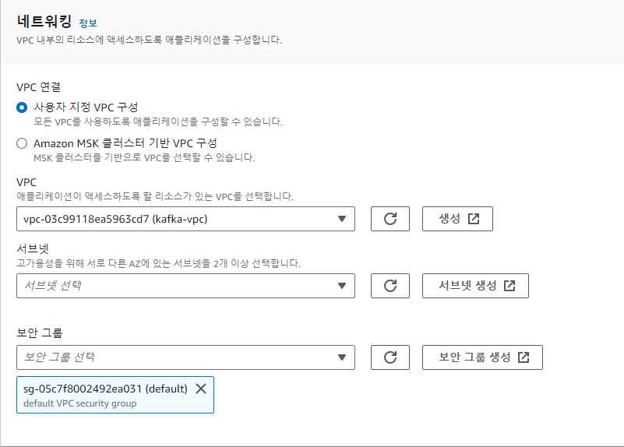This screenshot has width=624, height=447.
Task: Click the refresh icon next to VPC dropdown
Action: click(390, 219)
